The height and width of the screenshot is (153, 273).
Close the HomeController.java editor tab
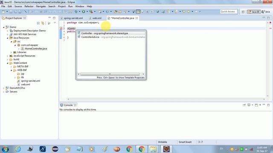pos(136,18)
